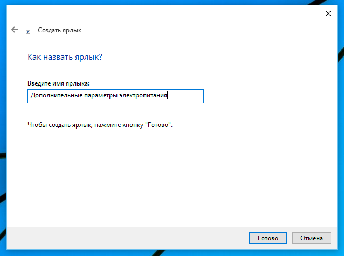Click empty space after the text in the name field

pos(186,96)
